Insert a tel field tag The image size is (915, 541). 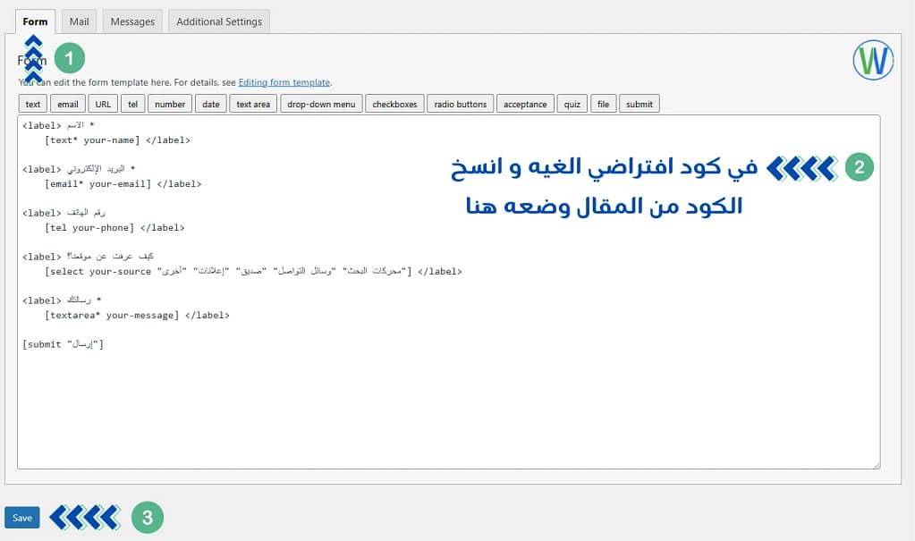click(132, 103)
